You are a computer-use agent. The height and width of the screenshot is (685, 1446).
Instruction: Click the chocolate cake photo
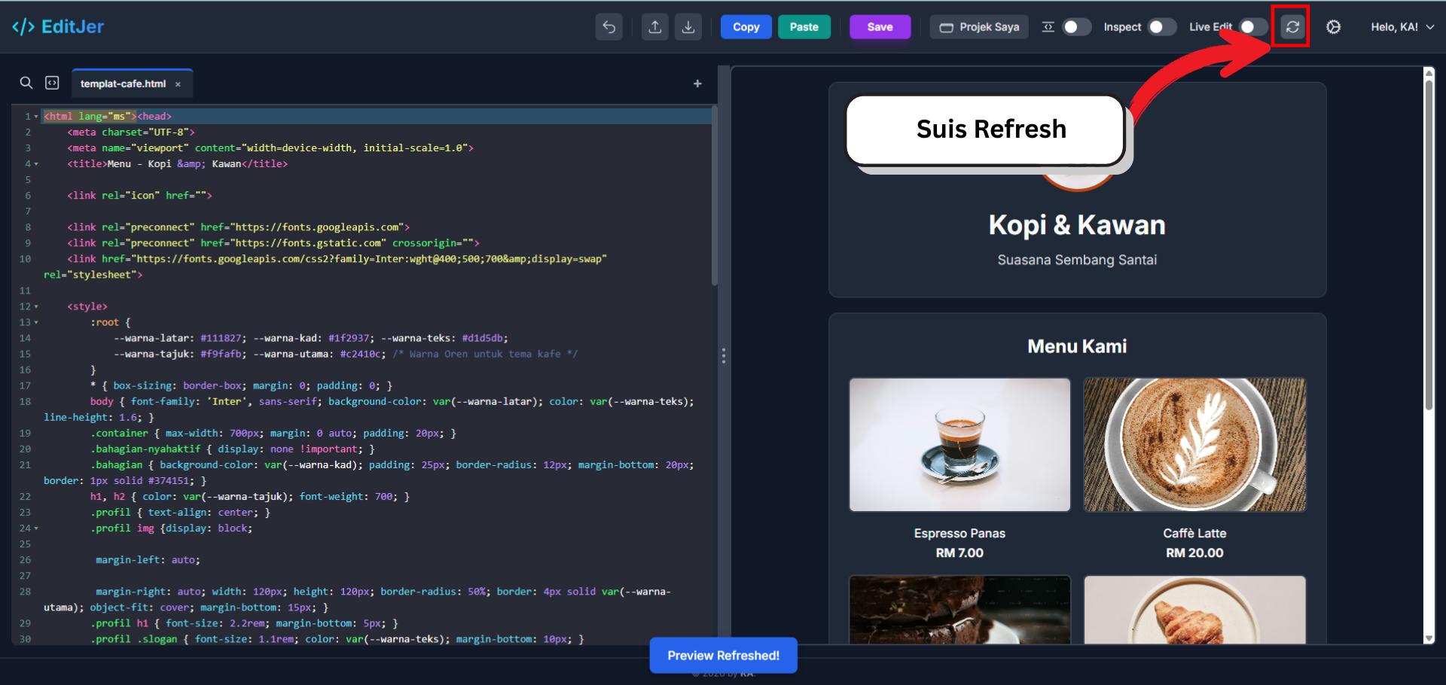coord(959,610)
